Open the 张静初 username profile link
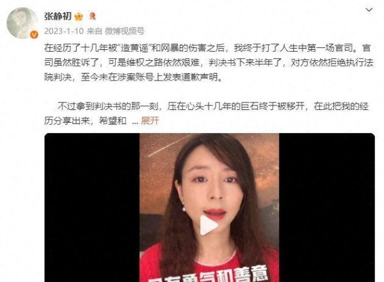Screen dimensions: 384x282 click(x=58, y=17)
